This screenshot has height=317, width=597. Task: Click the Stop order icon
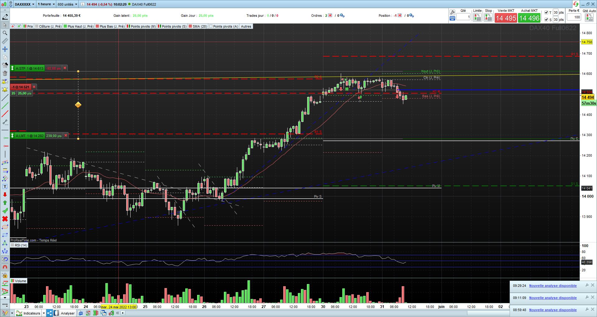[488, 18]
